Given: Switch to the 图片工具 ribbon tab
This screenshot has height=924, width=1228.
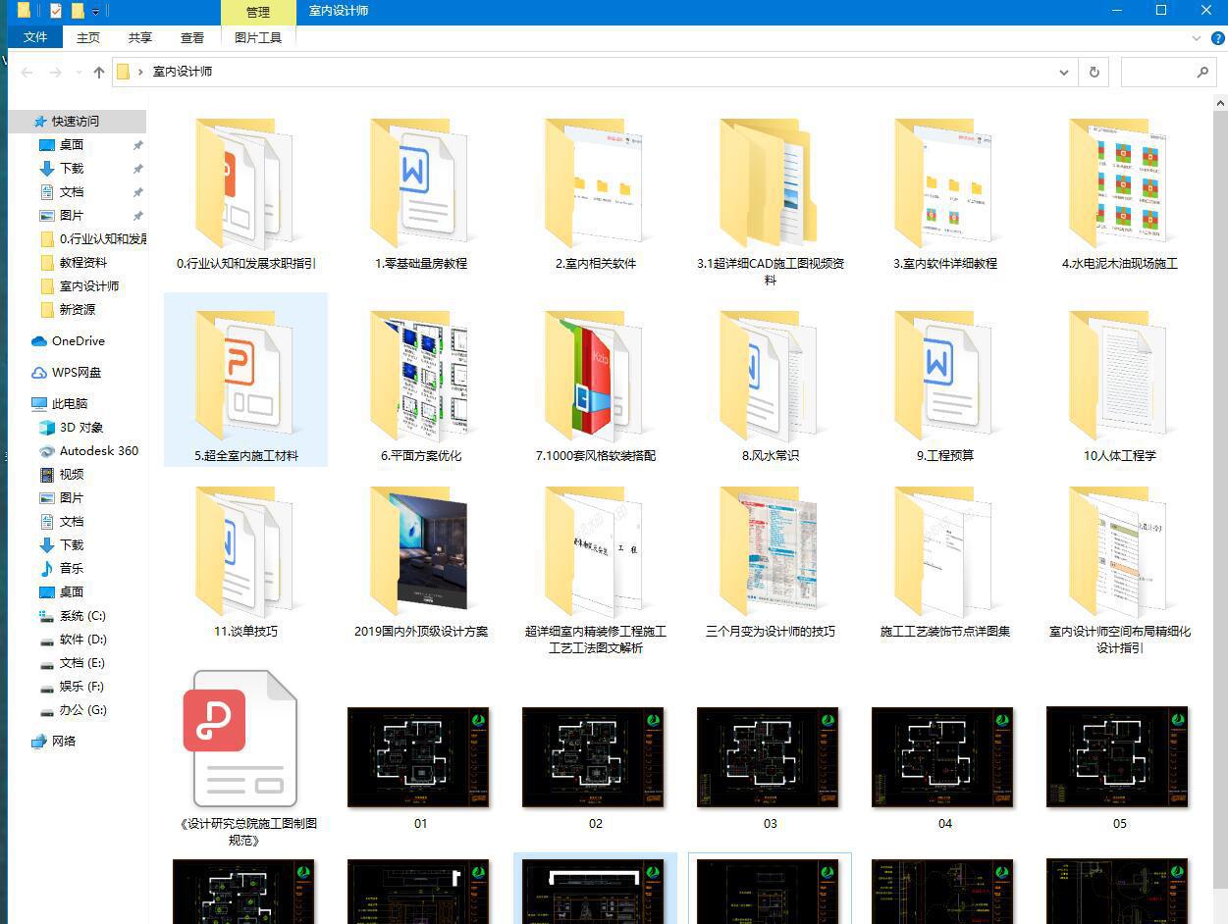Looking at the screenshot, I should pyautogui.click(x=258, y=37).
